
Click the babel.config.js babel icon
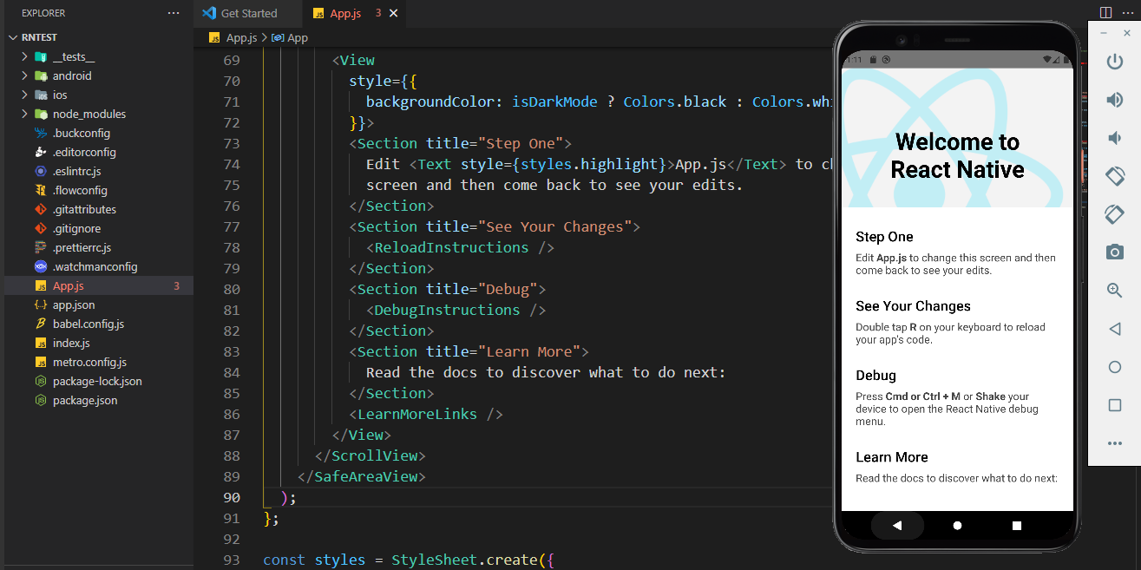[x=41, y=324]
